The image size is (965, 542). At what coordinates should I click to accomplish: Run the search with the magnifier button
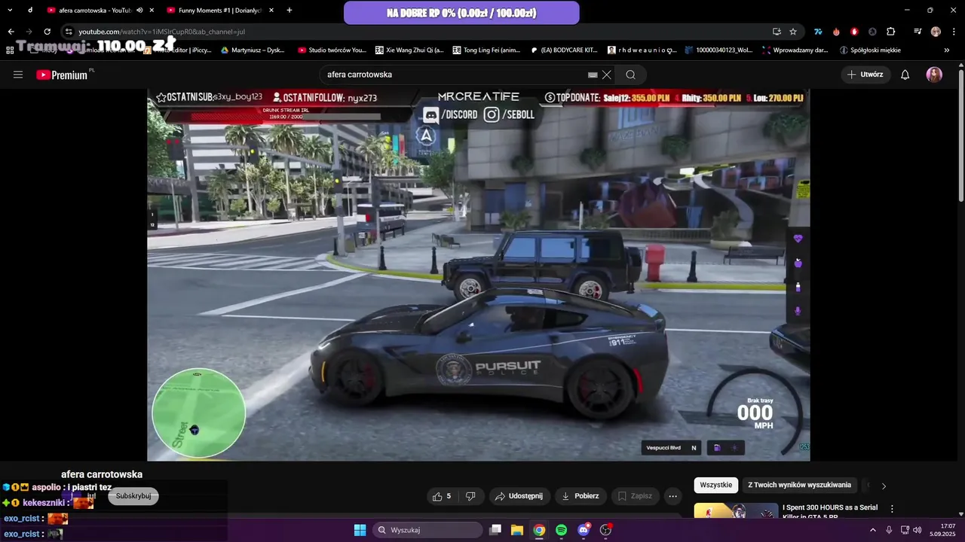point(631,75)
